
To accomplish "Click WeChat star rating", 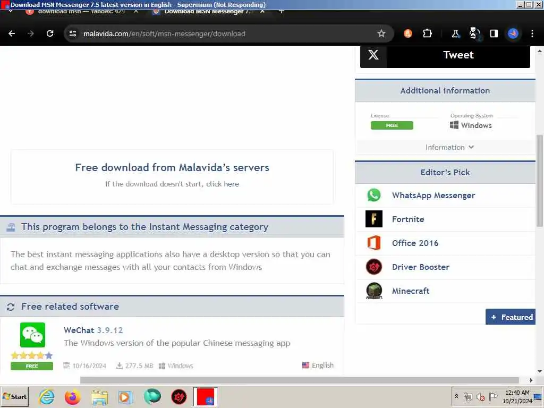I will click(x=32, y=355).
